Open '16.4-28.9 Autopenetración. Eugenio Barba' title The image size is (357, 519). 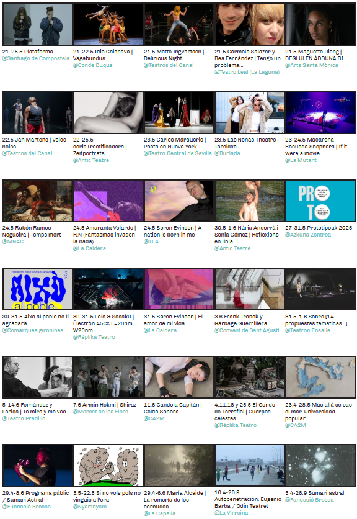point(248,499)
